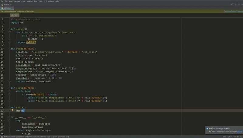
Task: Click the kill() breadcrumb above the editor
Action: point(14,15)
